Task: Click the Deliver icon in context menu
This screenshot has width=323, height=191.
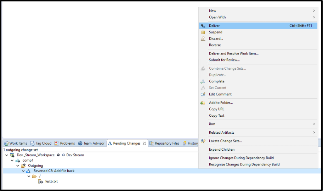Action: [x=203, y=26]
